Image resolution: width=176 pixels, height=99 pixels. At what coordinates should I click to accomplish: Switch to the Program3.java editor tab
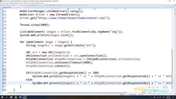pyautogui.click(x=7, y=8)
